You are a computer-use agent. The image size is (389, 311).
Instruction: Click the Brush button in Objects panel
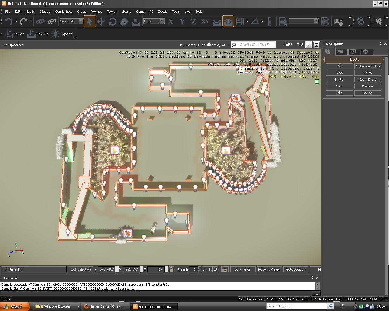[368, 73]
